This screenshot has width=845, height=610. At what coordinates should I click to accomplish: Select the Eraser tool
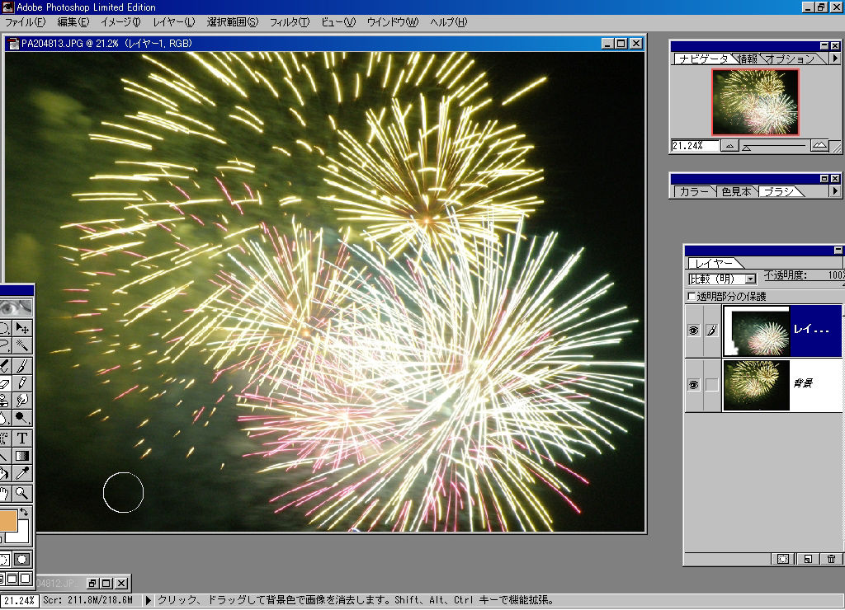coord(6,383)
